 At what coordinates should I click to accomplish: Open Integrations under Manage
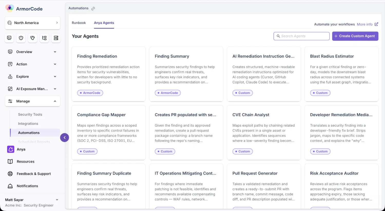[28, 124]
